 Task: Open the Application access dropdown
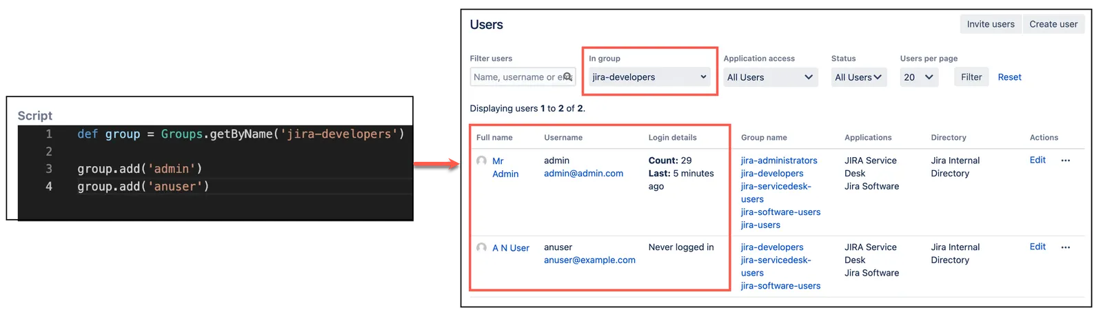click(770, 77)
